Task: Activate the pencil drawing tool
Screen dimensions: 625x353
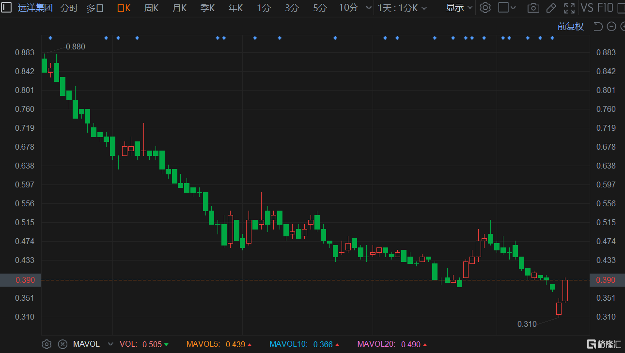Action: [x=551, y=8]
